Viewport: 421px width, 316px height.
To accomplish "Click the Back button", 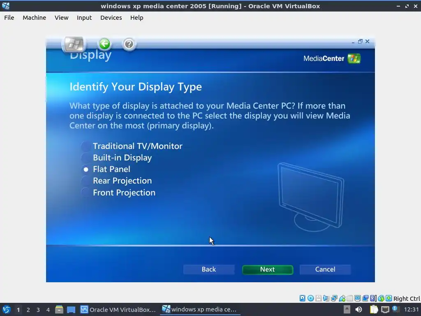I will tap(209, 270).
